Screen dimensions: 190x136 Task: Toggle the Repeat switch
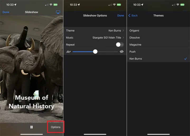coord(120,45)
